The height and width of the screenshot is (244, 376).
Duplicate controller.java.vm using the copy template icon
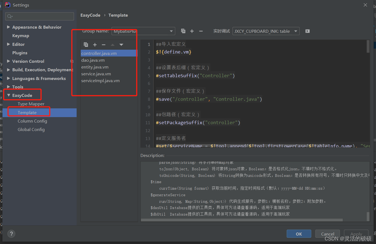click(x=86, y=44)
